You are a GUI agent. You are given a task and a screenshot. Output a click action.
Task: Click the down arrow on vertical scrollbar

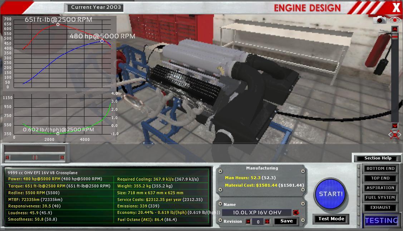click(x=395, y=126)
